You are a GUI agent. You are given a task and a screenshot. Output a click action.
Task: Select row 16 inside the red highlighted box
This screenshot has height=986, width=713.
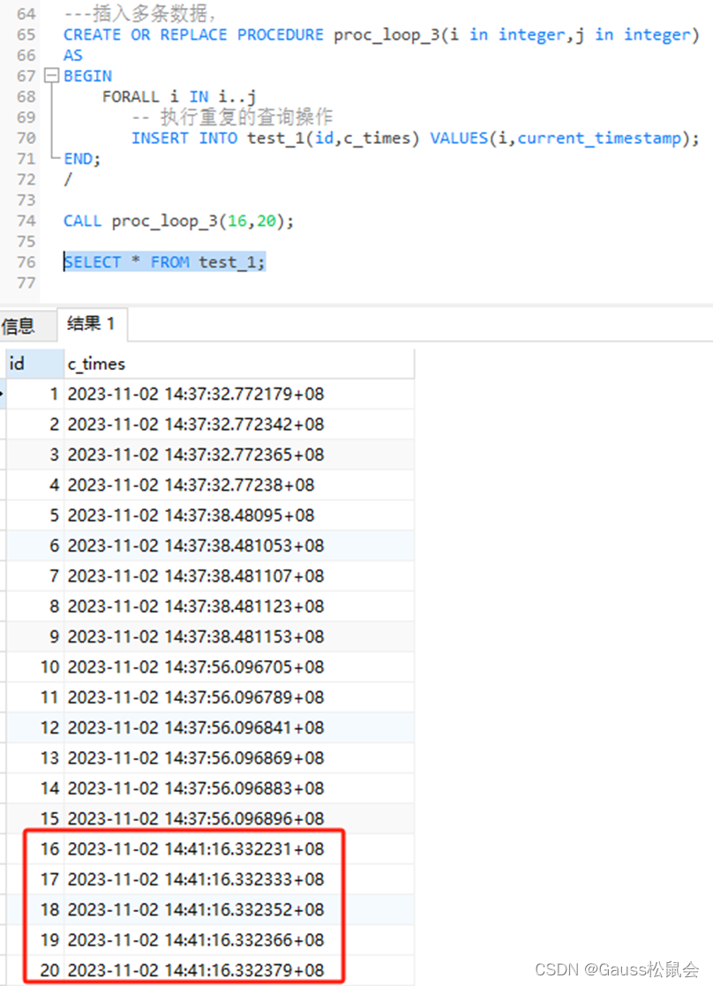tap(176, 849)
